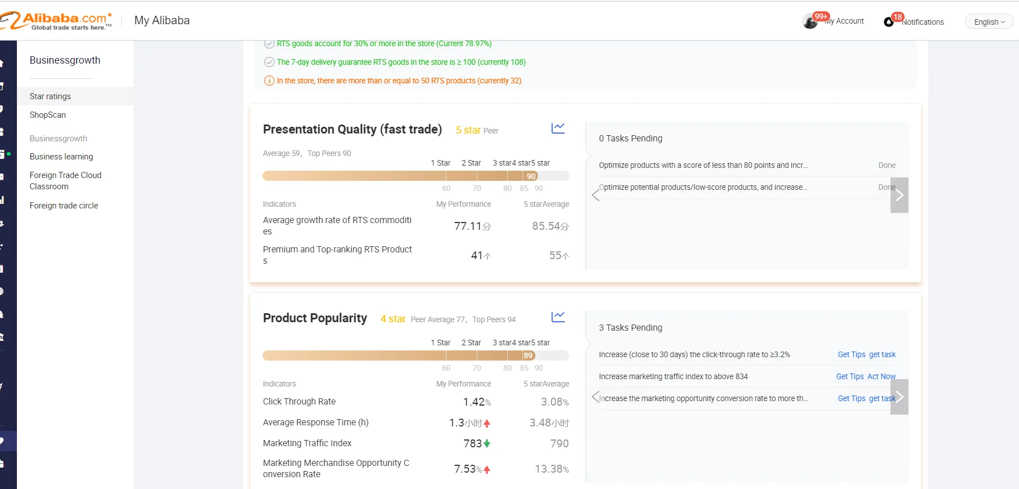Click the My Alibaba header title
Screen dimensions: 1019x489
162,20
